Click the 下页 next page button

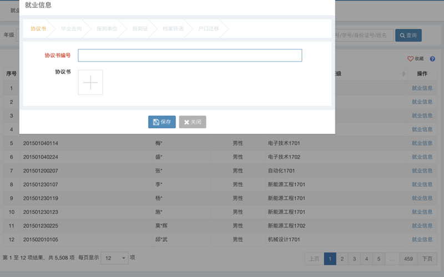tap(426, 259)
